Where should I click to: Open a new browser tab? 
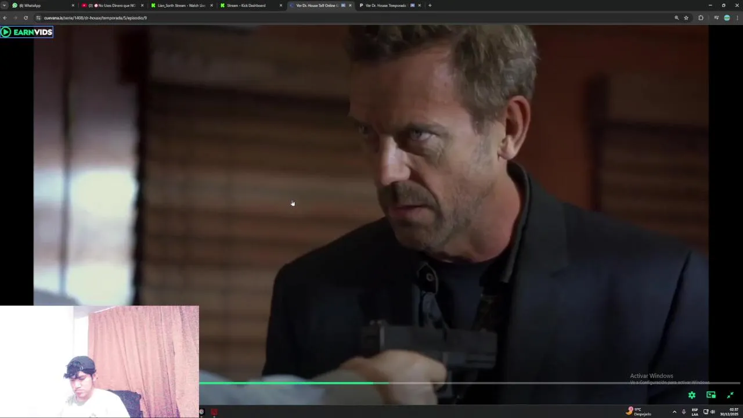pyautogui.click(x=430, y=5)
